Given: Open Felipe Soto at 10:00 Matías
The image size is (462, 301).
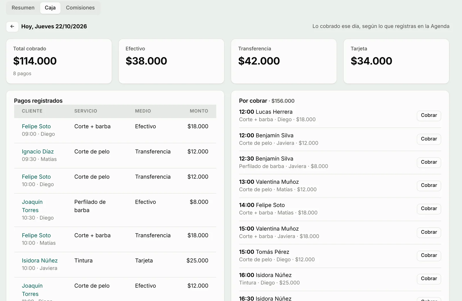Looking at the screenshot, I should pyautogui.click(x=36, y=235).
